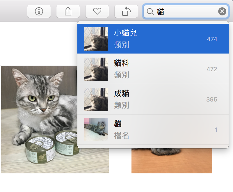Click the 474 result count
The image size is (233, 192).
[x=212, y=39]
